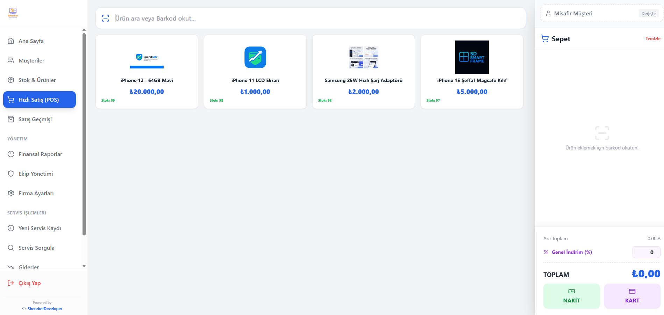Pay with the KART button
This screenshot has height=315, width=664.
tap(632, 296)
